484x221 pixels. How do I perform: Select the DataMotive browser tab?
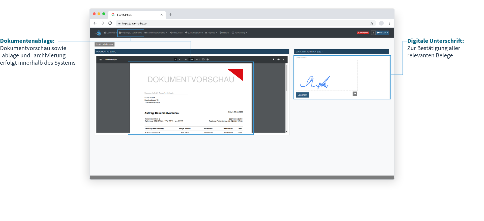point(137,15)
